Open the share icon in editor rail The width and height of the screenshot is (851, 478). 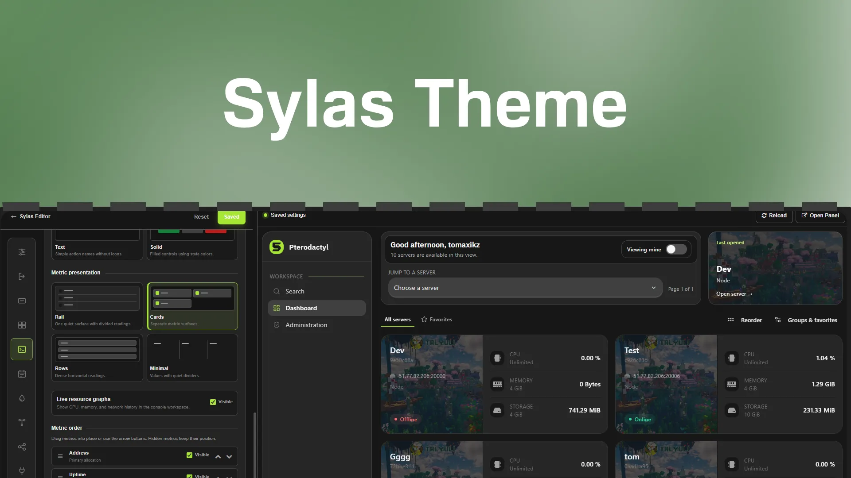pyautogui.click(x=22, y=447)
